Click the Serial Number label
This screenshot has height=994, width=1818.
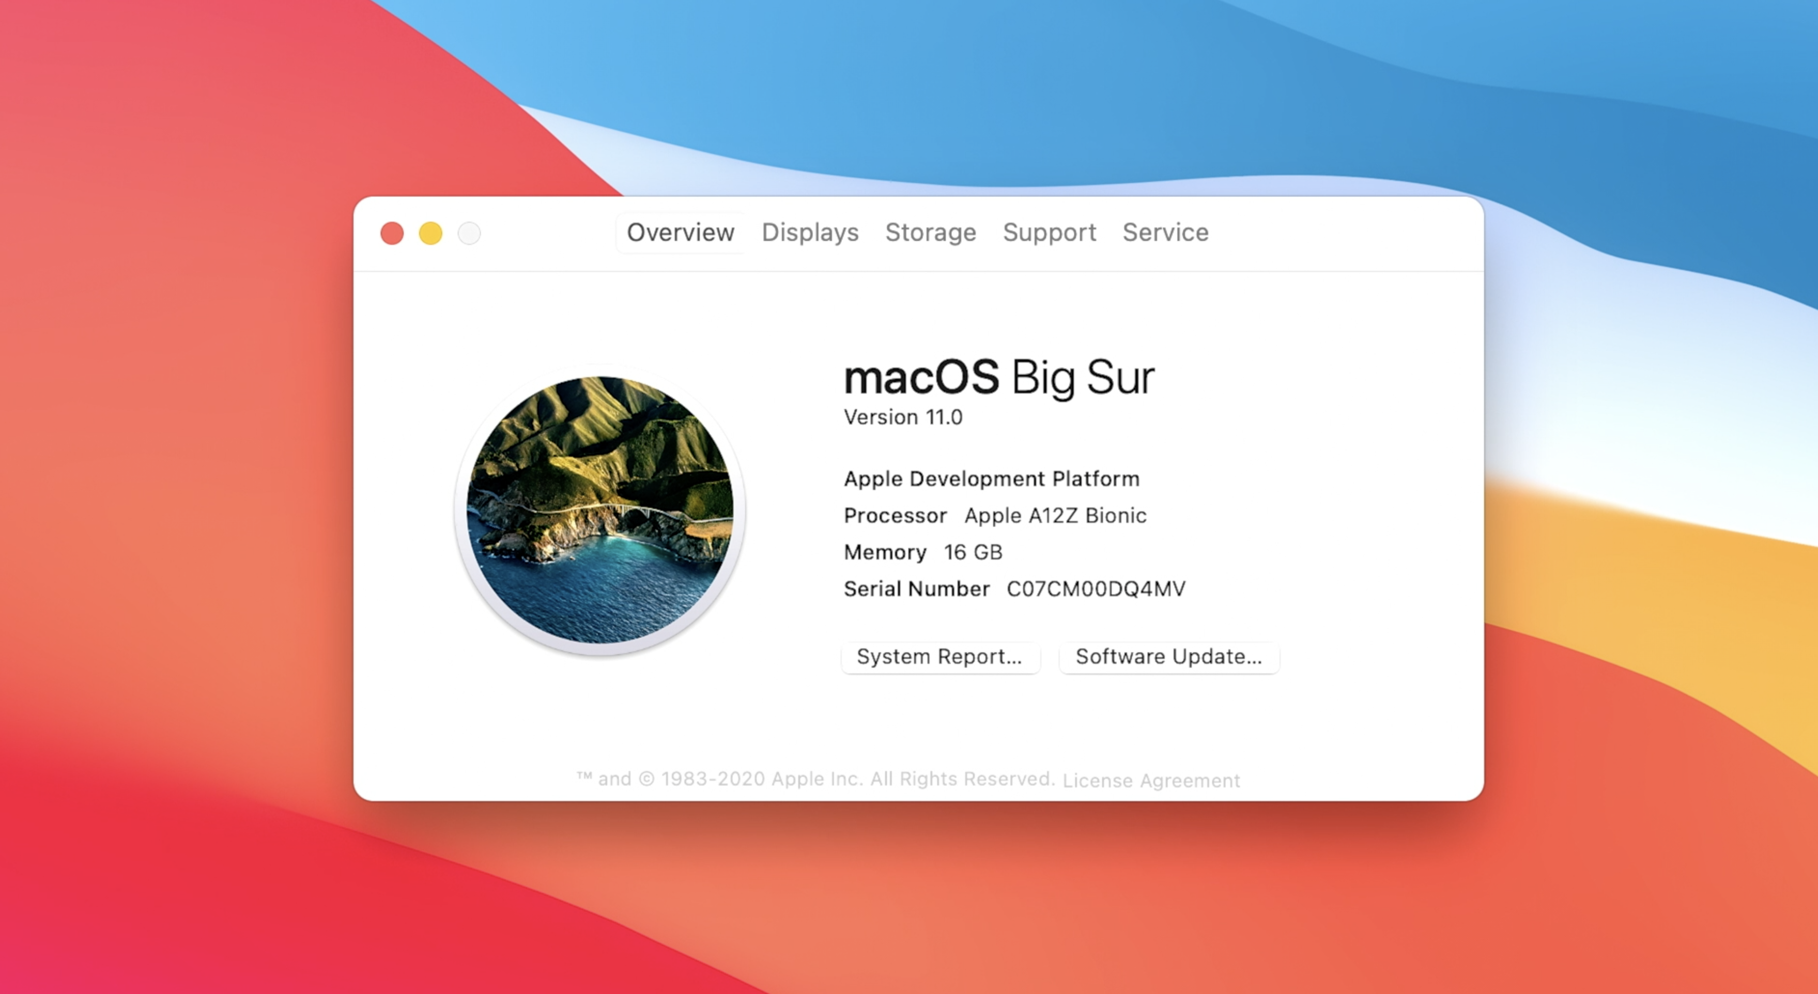pyautogui.click(x=916, y=589)
